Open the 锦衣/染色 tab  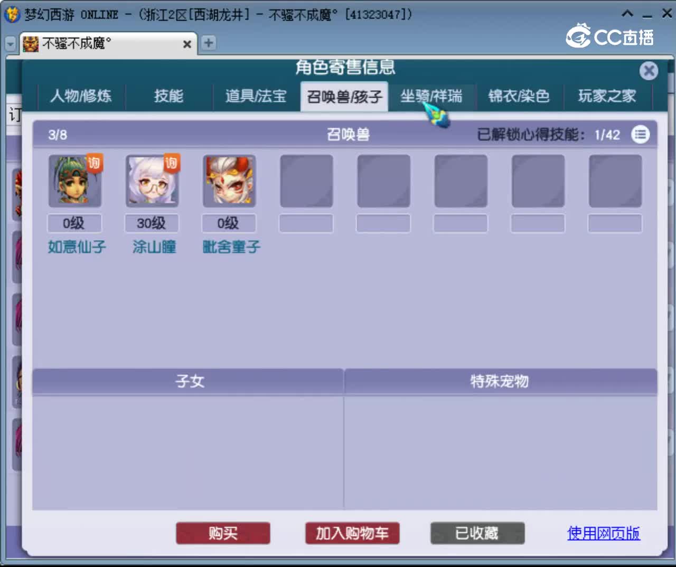point(519,96)
